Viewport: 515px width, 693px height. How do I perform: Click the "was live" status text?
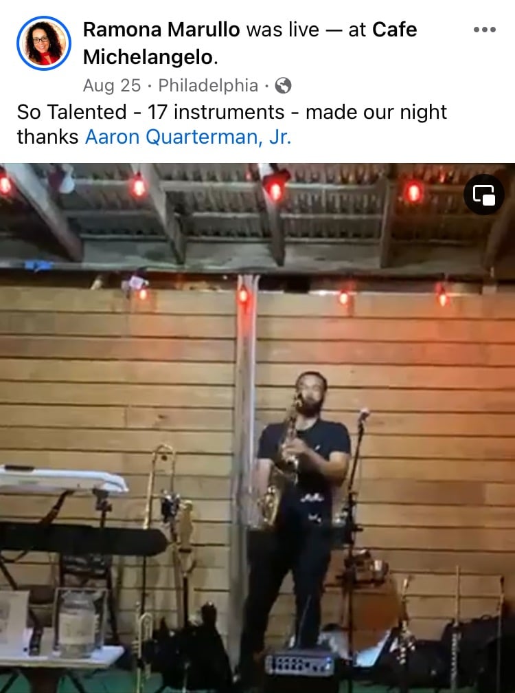(x=282, y=30)
